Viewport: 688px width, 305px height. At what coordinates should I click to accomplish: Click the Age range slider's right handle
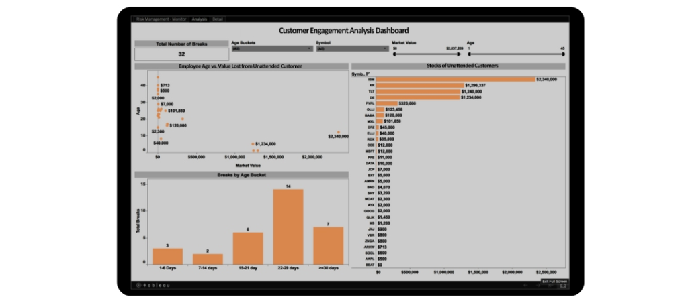[563, 55]
